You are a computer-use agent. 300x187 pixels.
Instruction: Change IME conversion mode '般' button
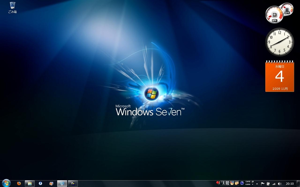(x=227, y=183)
